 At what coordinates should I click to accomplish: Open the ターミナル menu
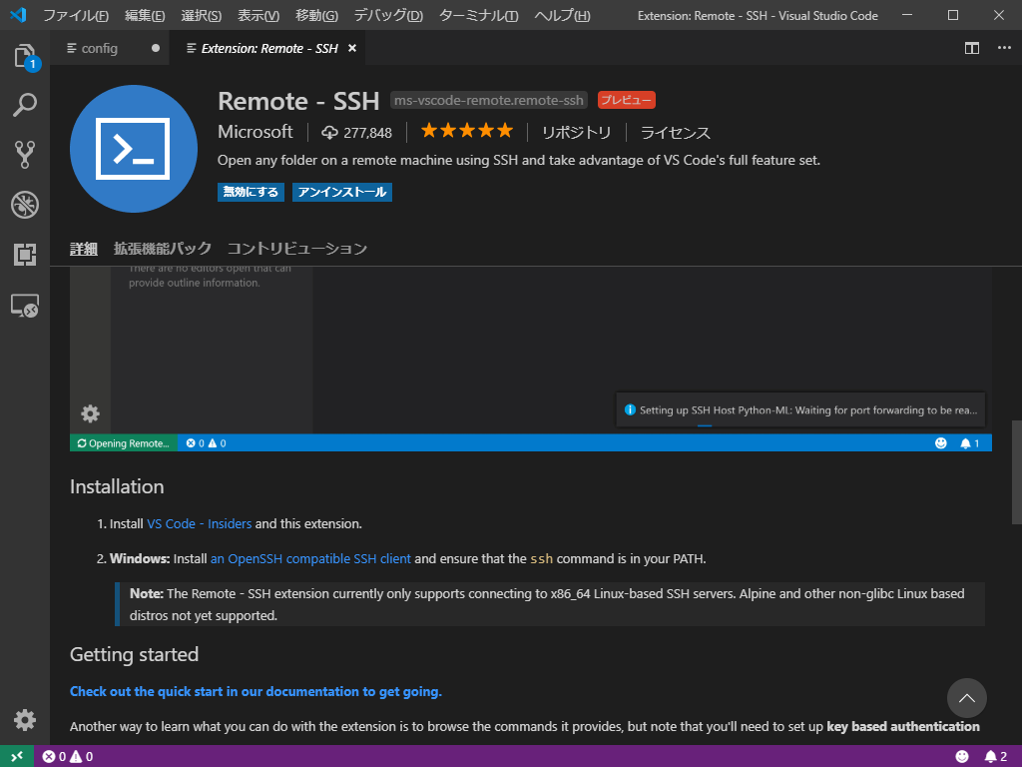[x=479, y=15]
